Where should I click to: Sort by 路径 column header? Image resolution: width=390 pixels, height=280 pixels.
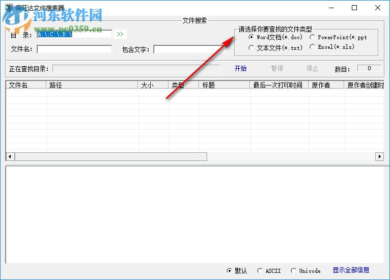click(92, 85)
